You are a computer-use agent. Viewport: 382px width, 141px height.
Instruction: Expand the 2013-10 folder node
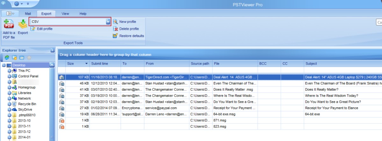click(10, 121)
